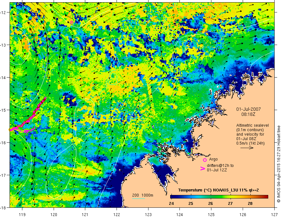Click the 01-Jul 12Z legend text
281x217 pixels.
point(217,170)
